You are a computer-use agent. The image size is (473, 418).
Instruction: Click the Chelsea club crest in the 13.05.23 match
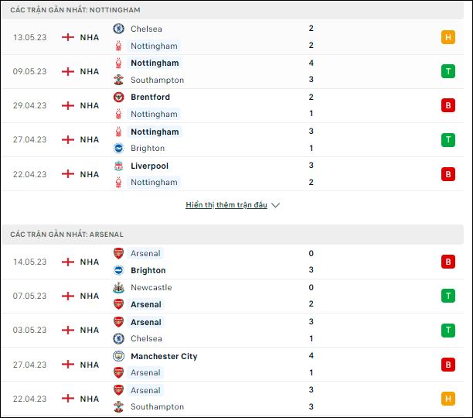118,29
